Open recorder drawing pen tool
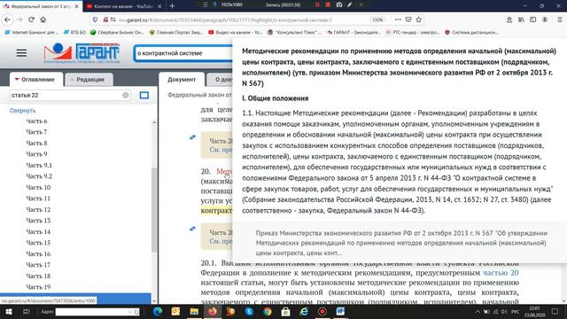This screenshot has height=319, width=567. click(349, 4)
